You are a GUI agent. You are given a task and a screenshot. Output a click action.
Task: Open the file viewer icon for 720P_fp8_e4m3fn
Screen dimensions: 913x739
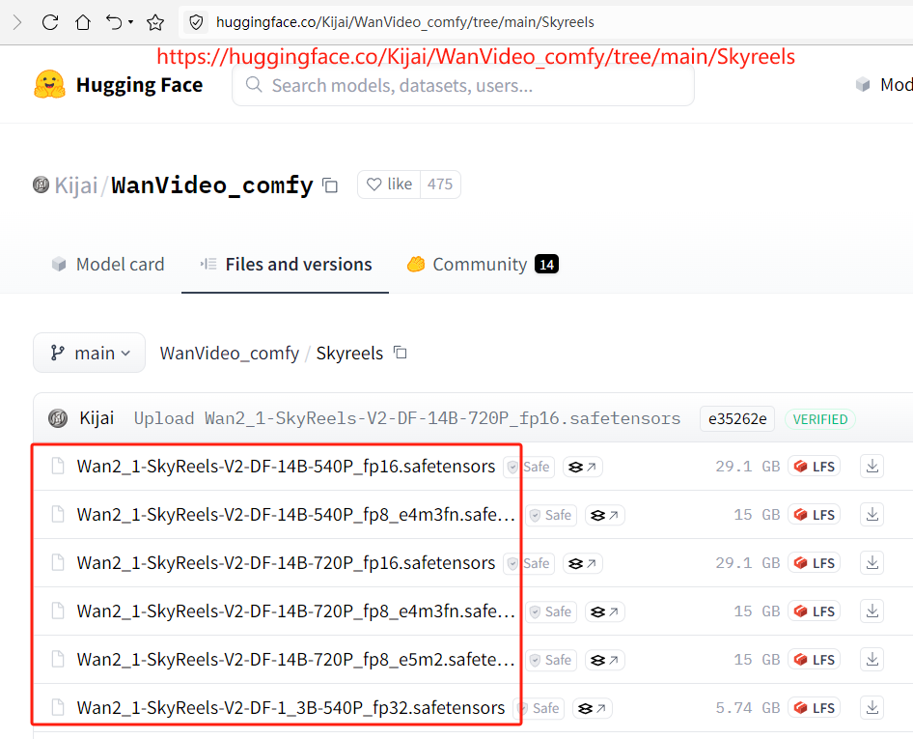tap(604, 611)
